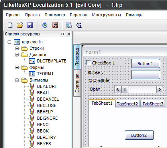Click the Form1 title text
Viewport: 167px width, 148px height.
tap(93, 52)
